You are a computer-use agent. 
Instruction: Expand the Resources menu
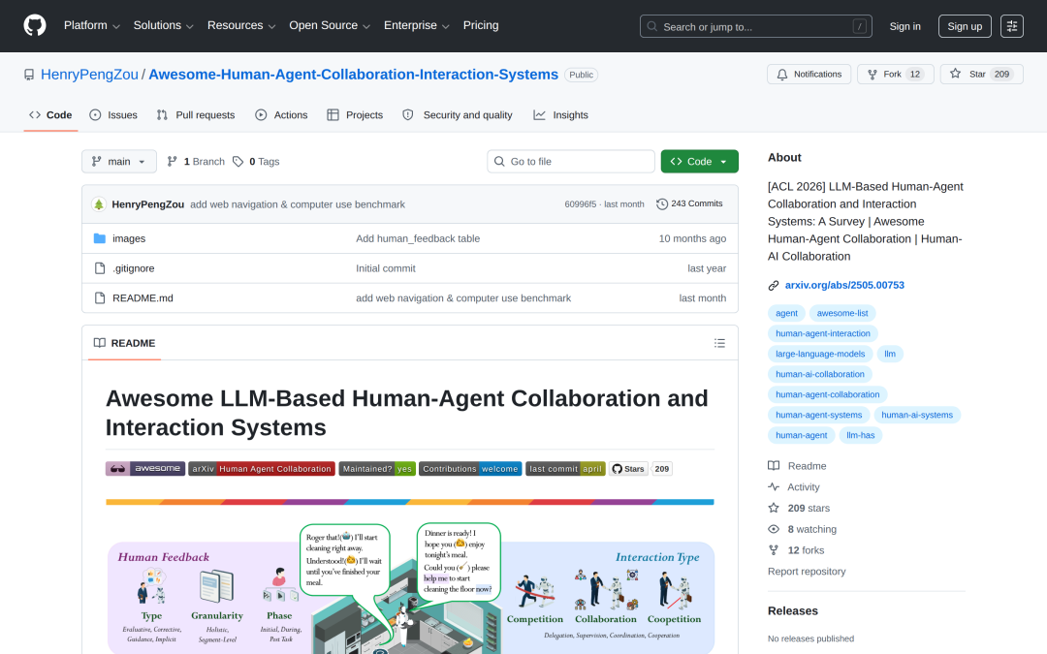coord(241,25)
